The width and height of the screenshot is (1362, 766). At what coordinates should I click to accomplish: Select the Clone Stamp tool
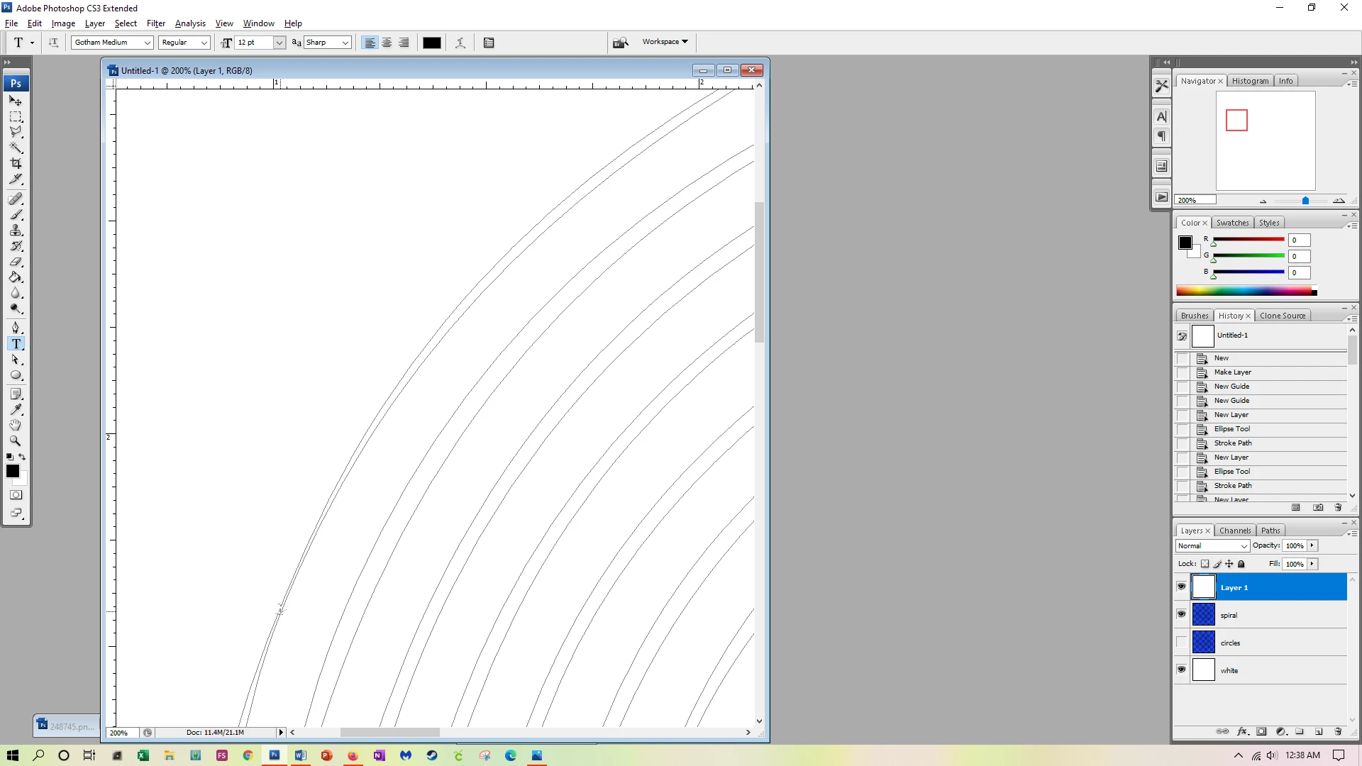pos(16,231)
